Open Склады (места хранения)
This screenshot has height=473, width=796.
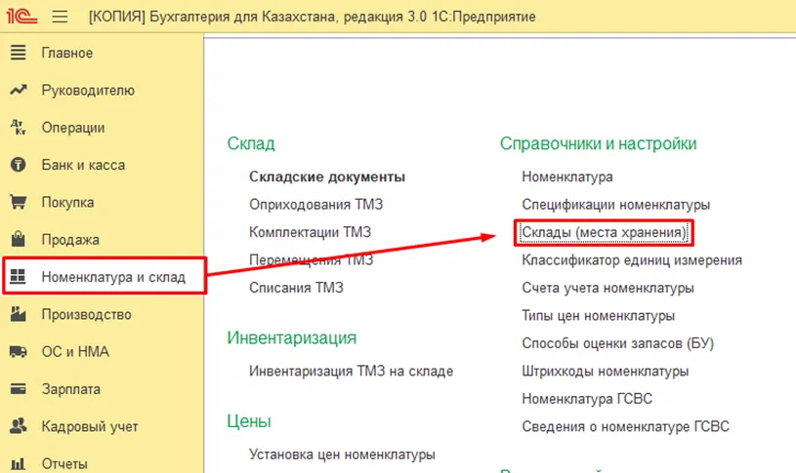604,233
